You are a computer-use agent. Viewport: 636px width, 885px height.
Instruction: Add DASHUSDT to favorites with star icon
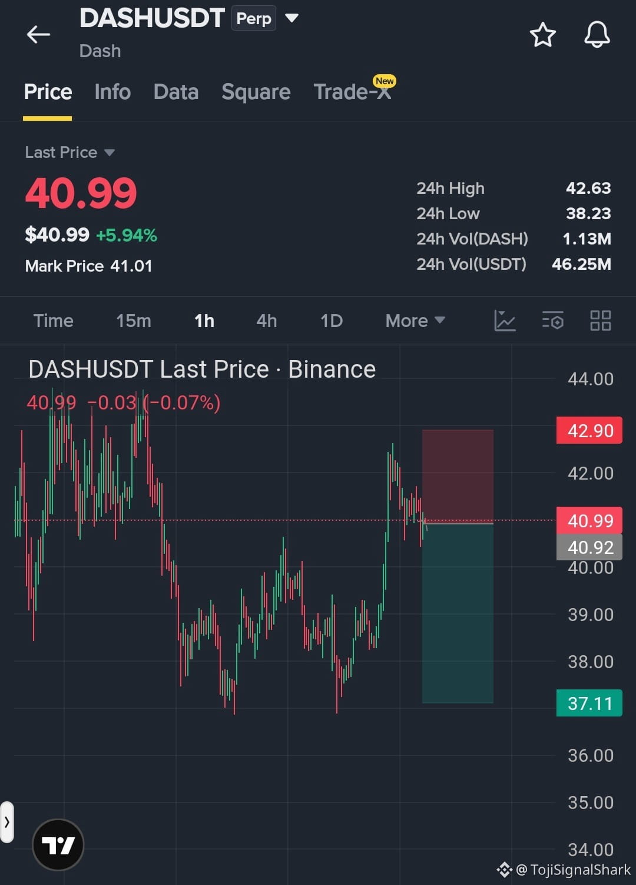click(x=542, y=35)
